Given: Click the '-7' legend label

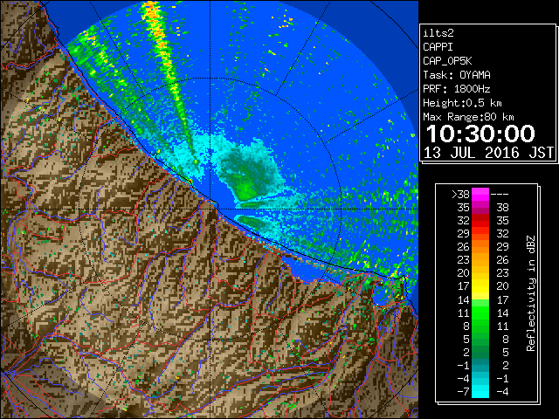Looking at the screenshot, I should coord(463,392).
